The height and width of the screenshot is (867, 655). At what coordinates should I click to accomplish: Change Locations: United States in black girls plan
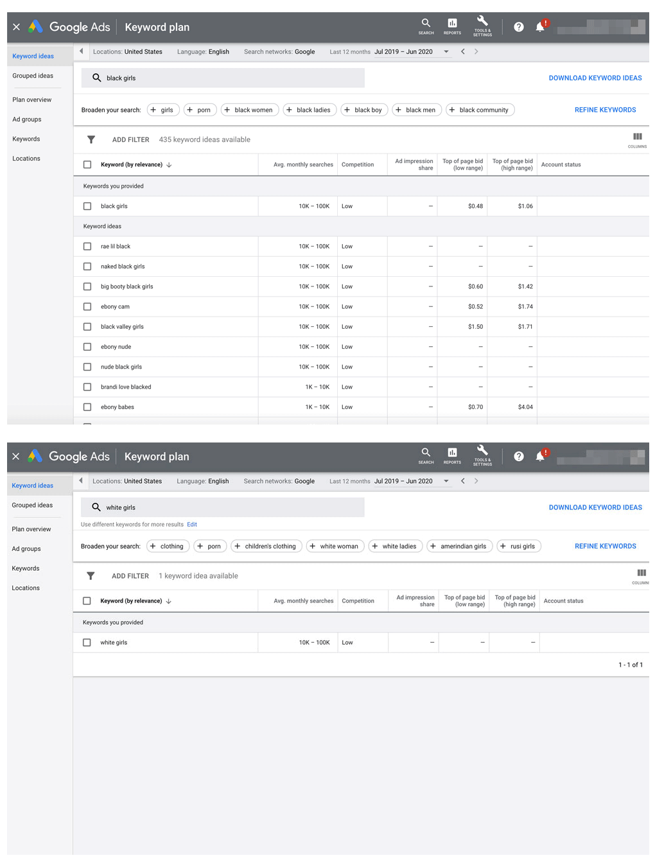point(128,51)
